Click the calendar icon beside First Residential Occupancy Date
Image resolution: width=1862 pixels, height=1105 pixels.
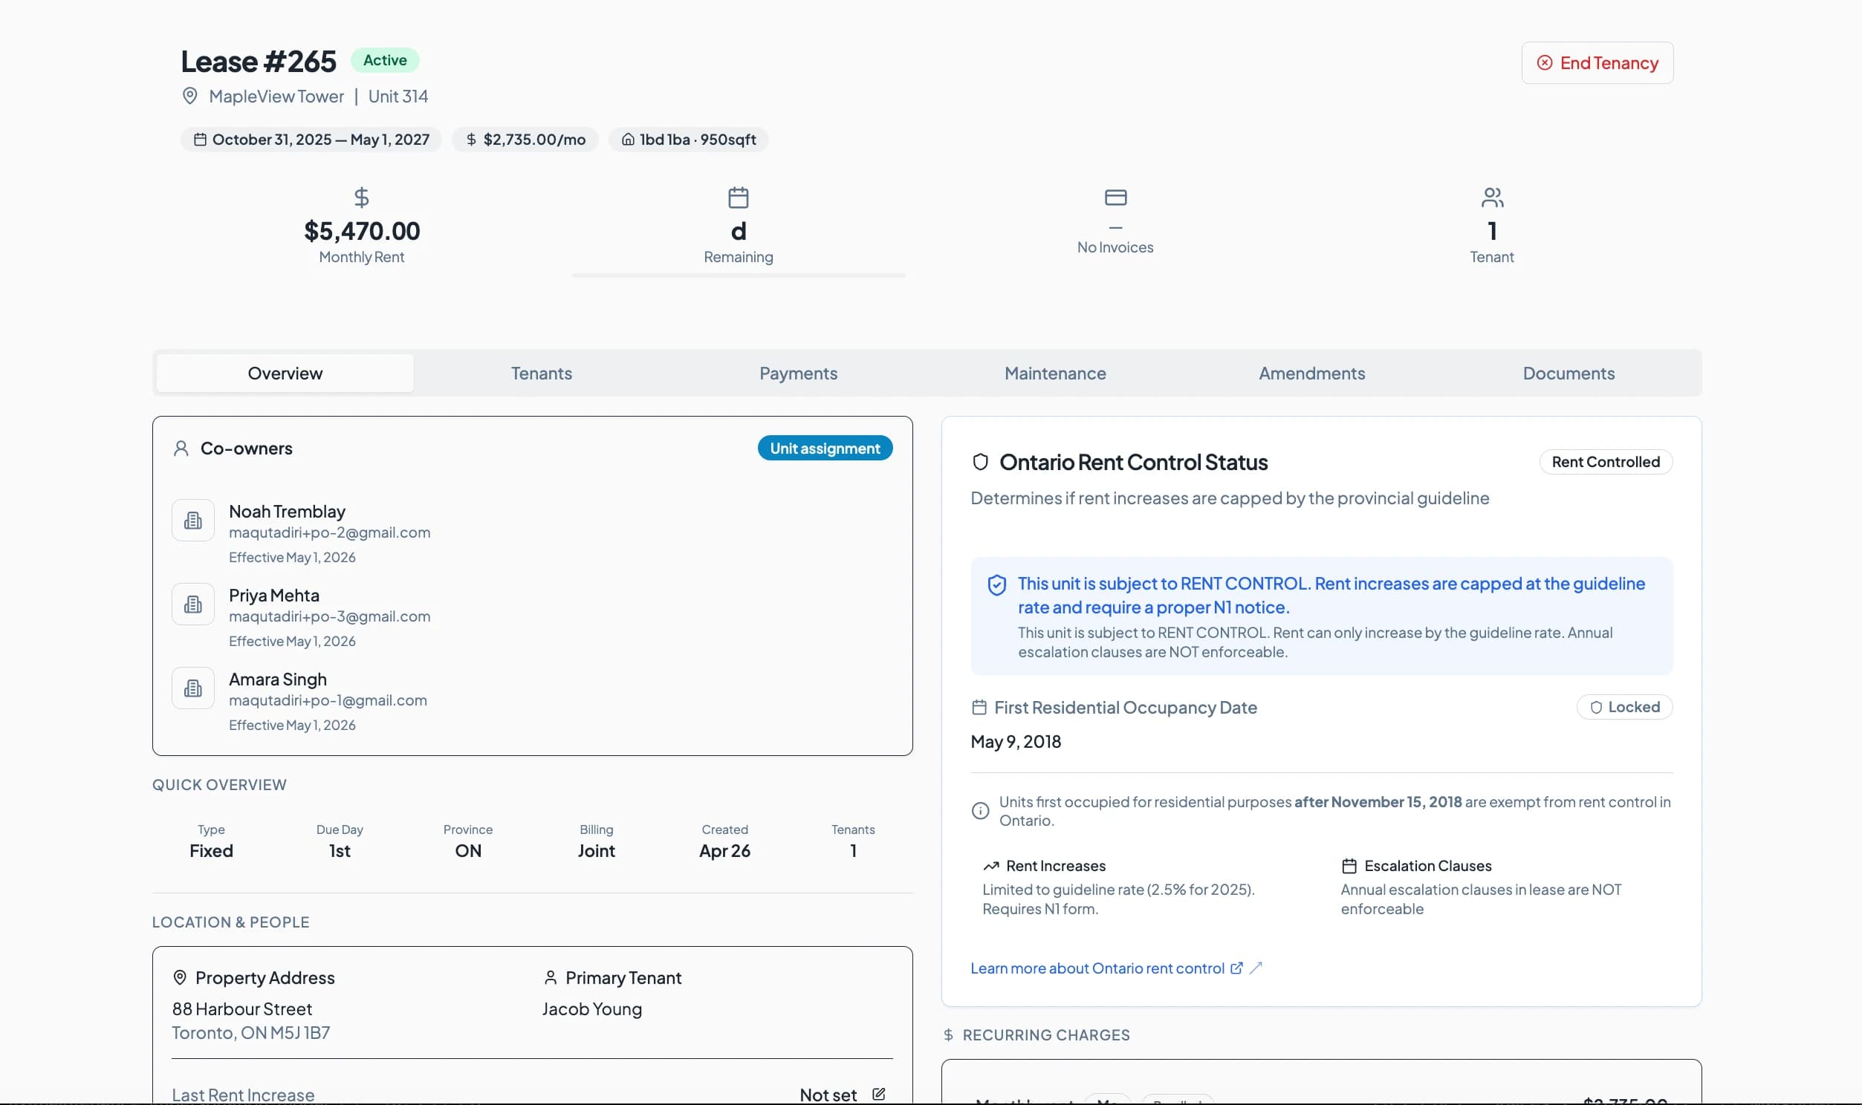[x=979, y=708]
